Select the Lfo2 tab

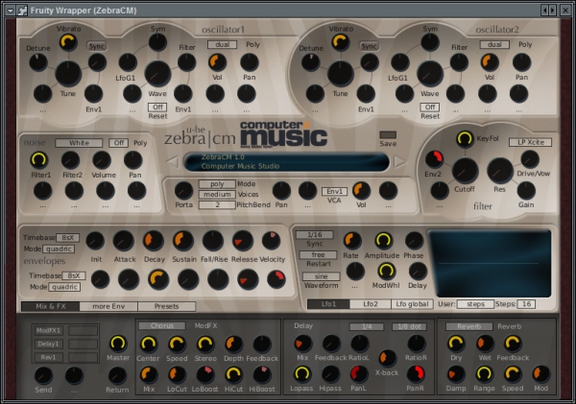371,304
